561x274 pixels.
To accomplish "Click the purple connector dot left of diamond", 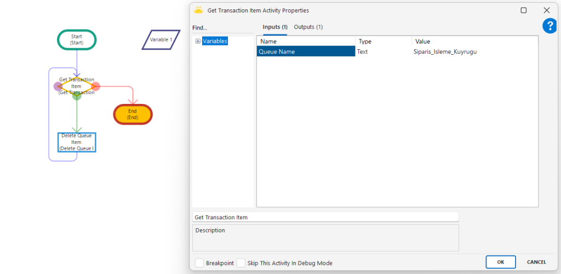I will click(x=58, y=86).
